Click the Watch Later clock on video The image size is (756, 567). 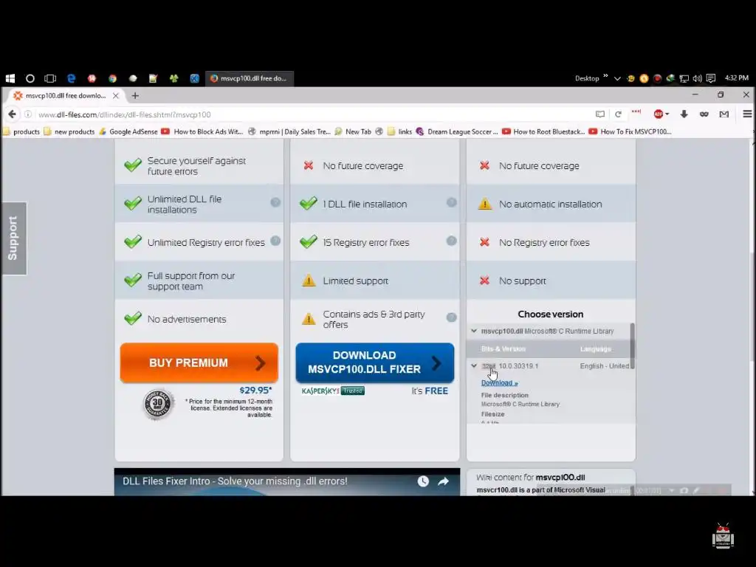[x=423, y=481]
